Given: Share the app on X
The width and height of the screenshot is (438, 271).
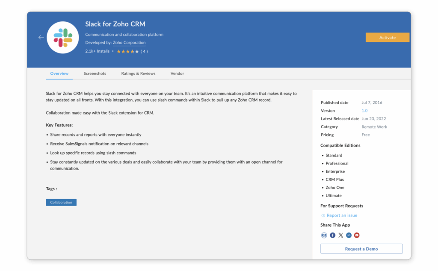Looking at the screenshot, I should (340, 235).
